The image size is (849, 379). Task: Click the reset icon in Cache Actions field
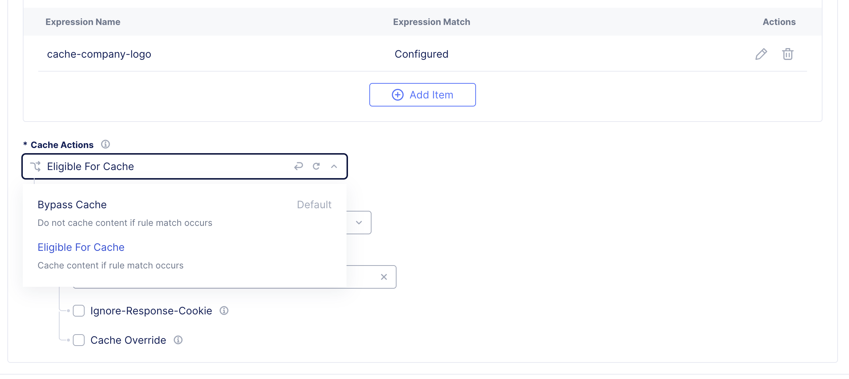tap(316, 166)
